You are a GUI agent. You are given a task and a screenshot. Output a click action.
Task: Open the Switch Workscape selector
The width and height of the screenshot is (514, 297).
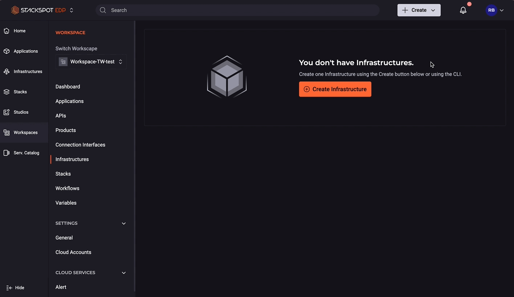(91, 61)
